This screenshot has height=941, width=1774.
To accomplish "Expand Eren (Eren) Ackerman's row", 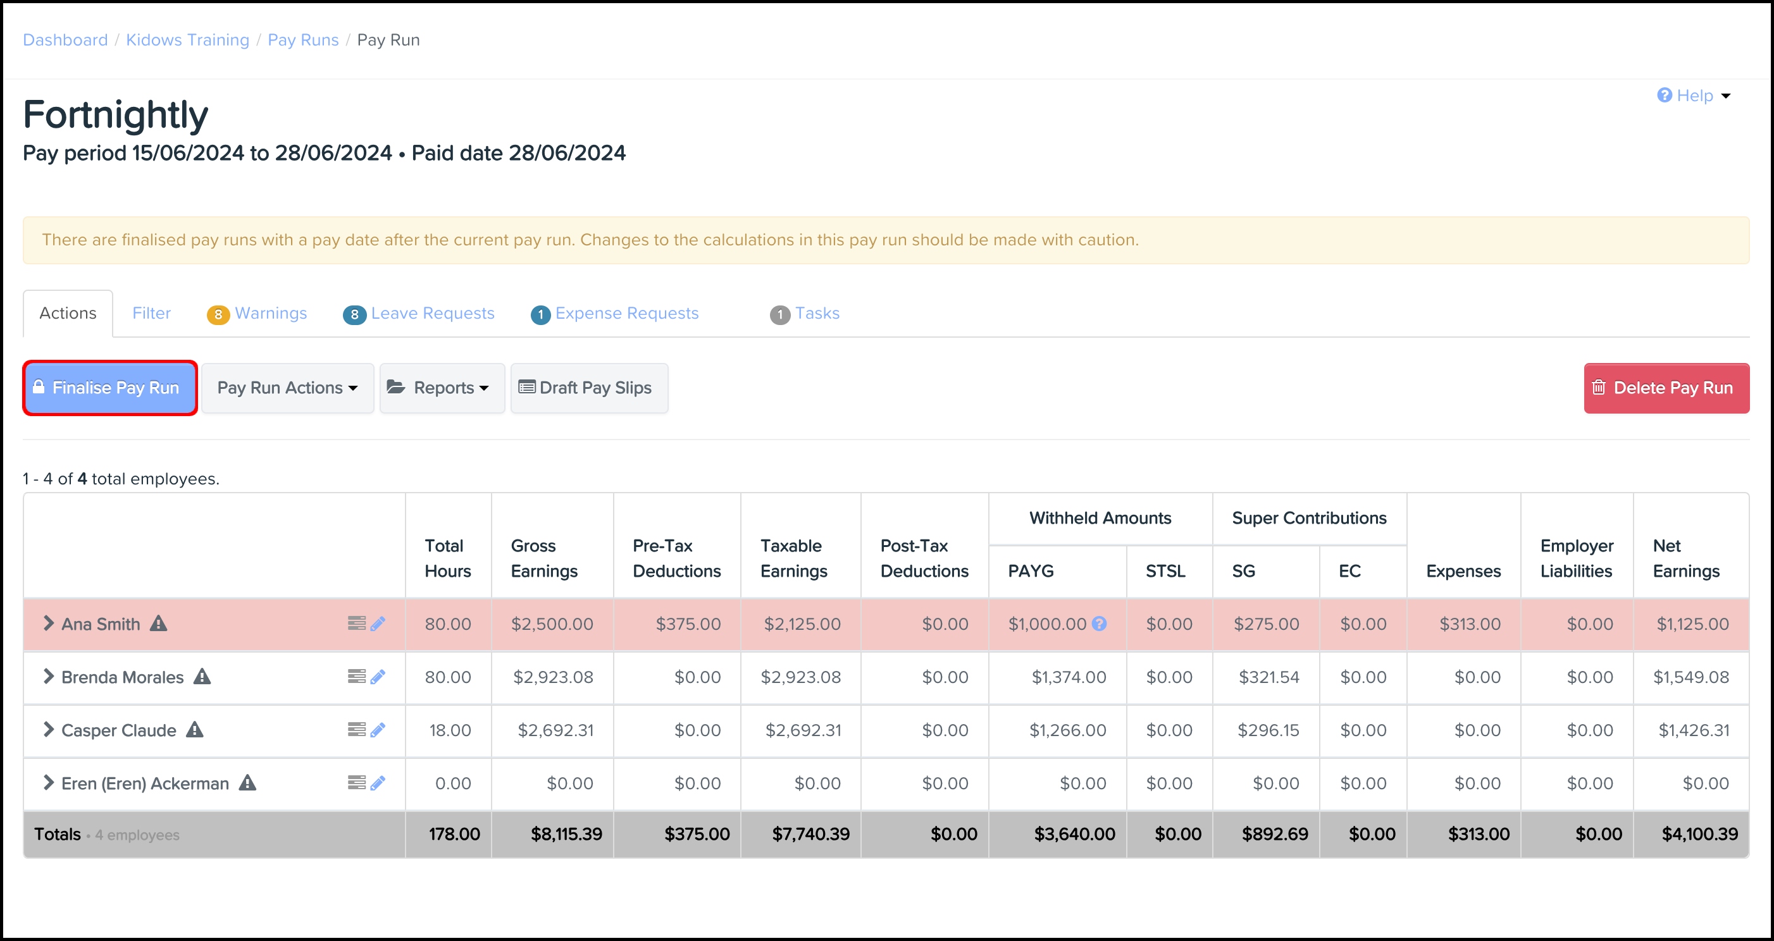I will (48, 783).
